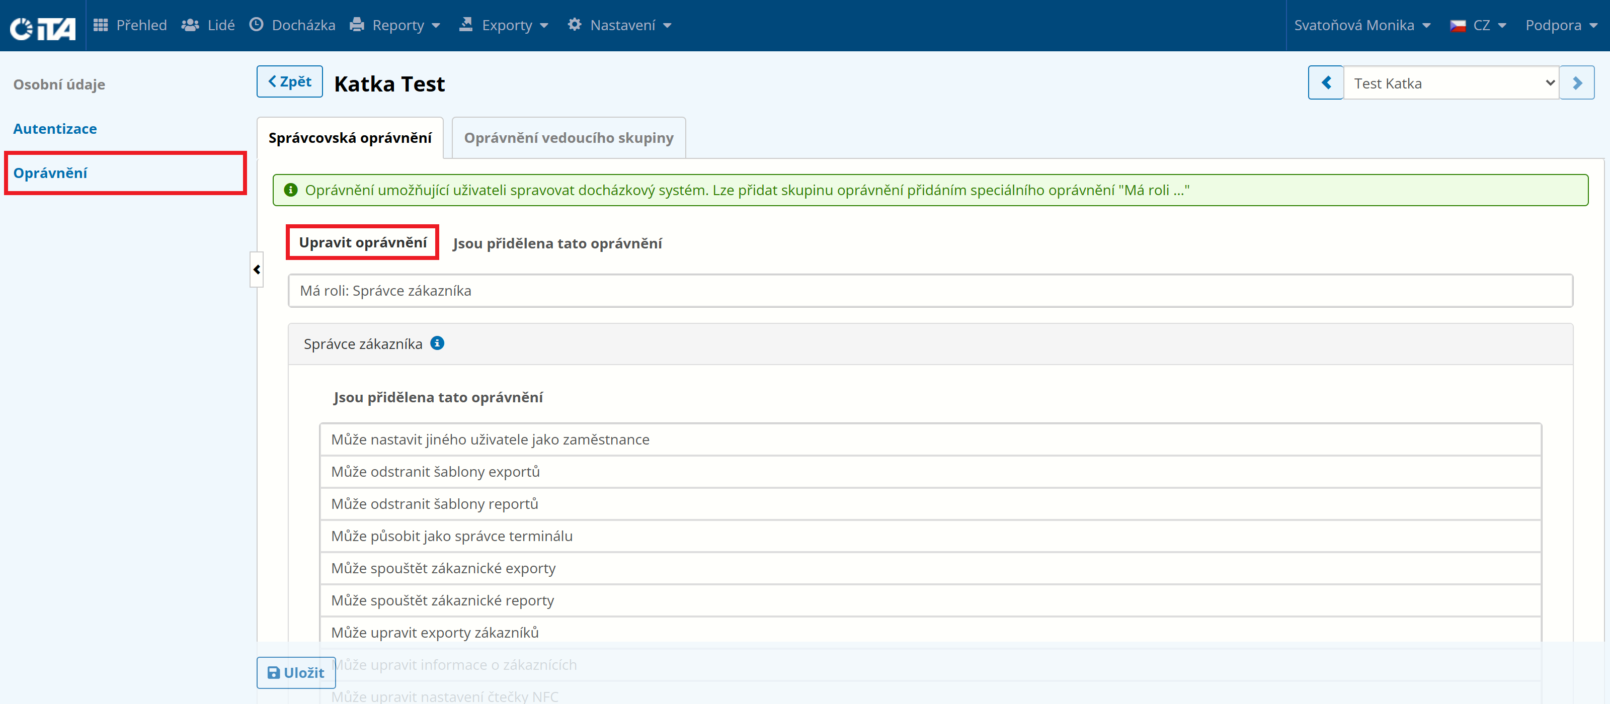Click the Má roli: Správce zákazníka row
The height and width of the screenshot is (704, 1610).
pyautogui.click(x=930, y=291)
